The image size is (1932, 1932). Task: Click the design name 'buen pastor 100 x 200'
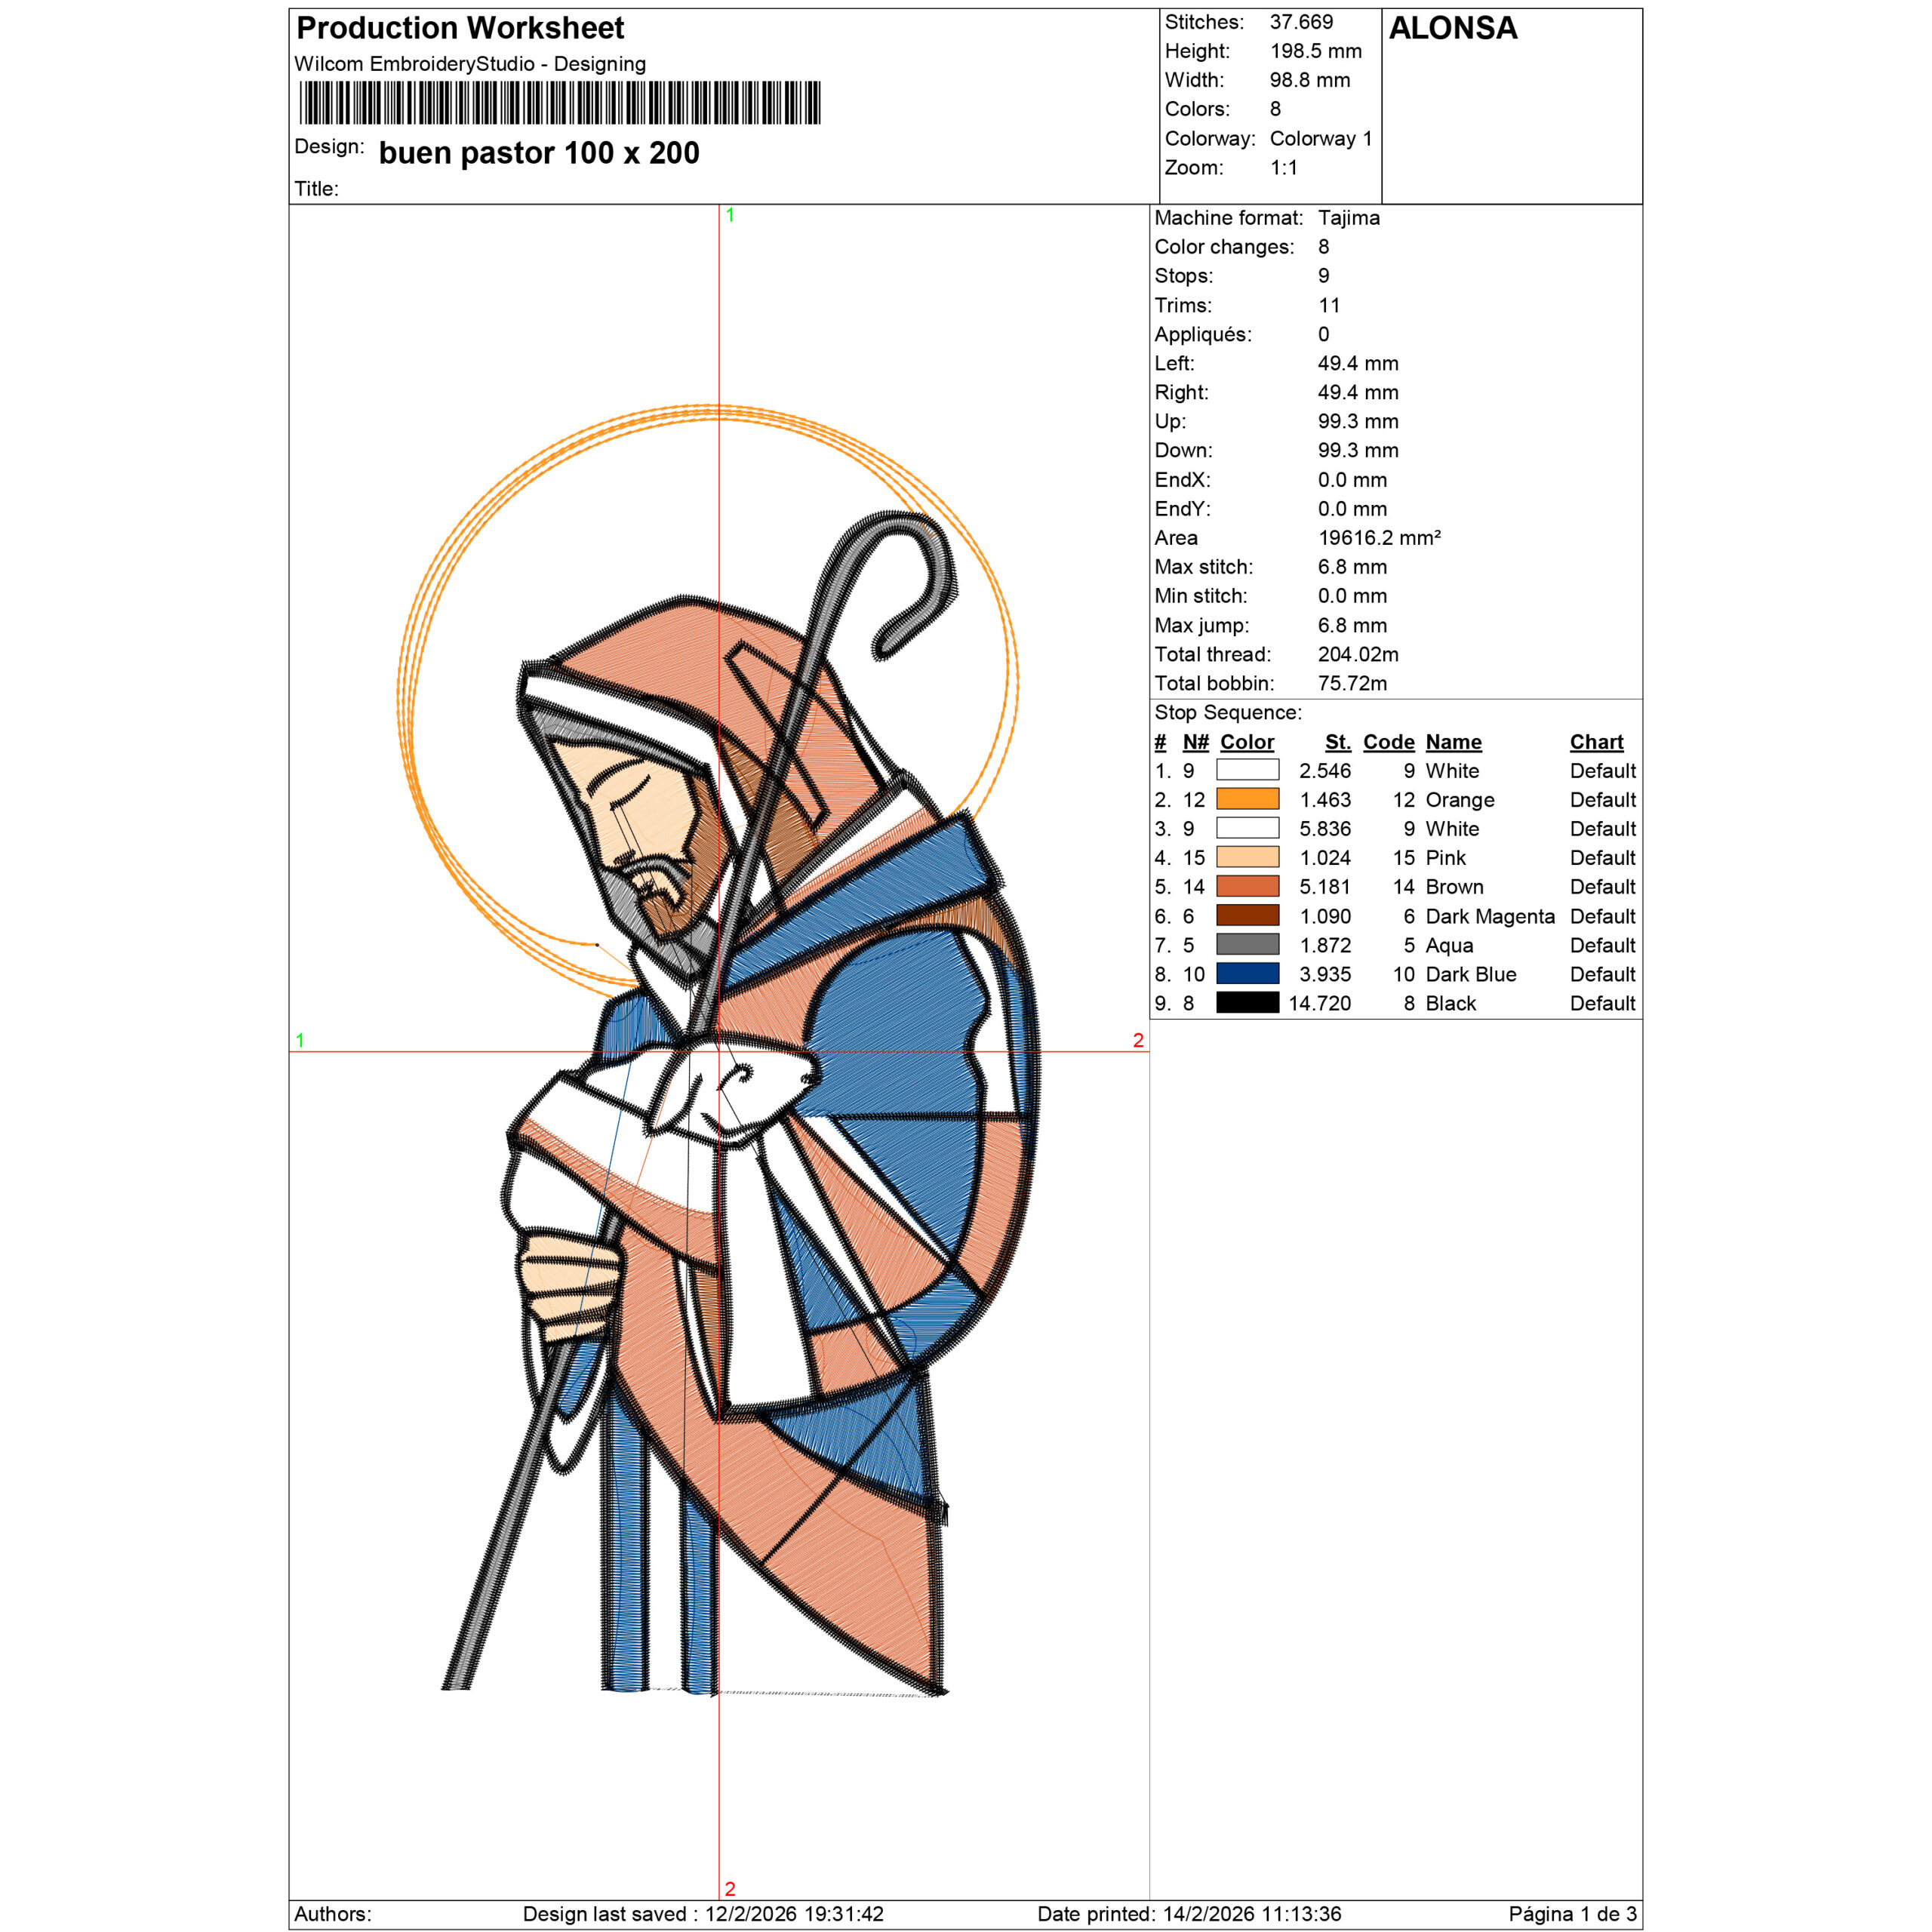pos(539,153)
